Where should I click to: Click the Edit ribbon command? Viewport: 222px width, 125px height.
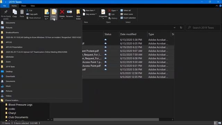(x=112, y=14)
